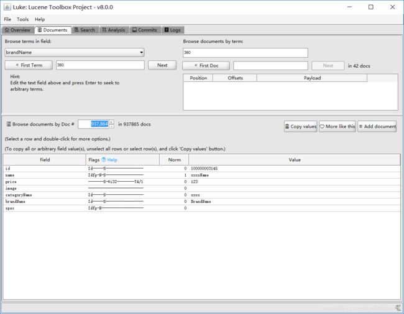Click Next beside the term field
Image resolution: width=404 pixels, height=314 pixels.
point(162,65)
